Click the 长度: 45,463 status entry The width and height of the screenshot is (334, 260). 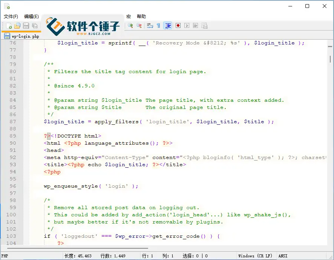tap(78, 256)
